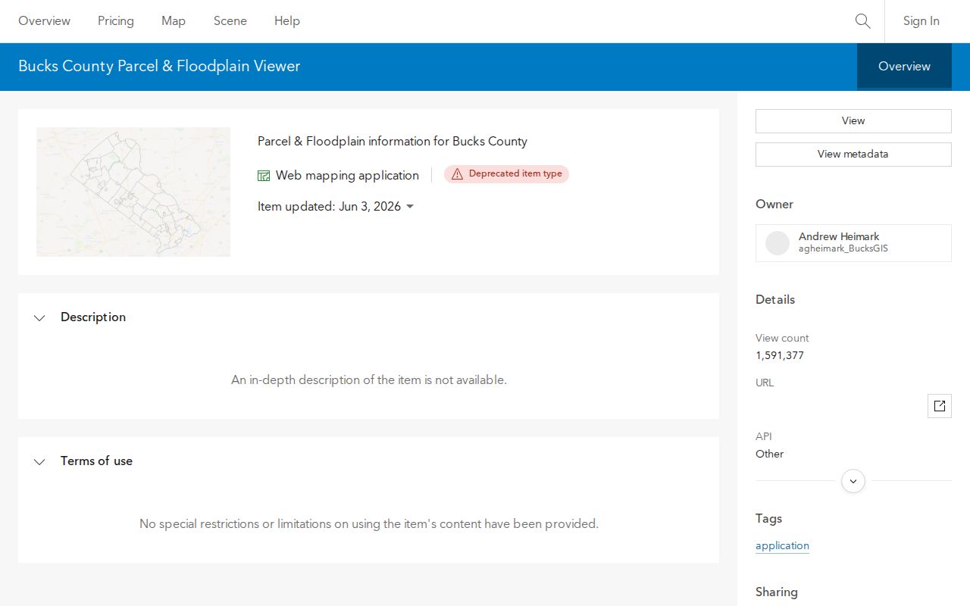Expand more Details with the circular chevron
The image size is (970, 606).
tap(853, 481)
